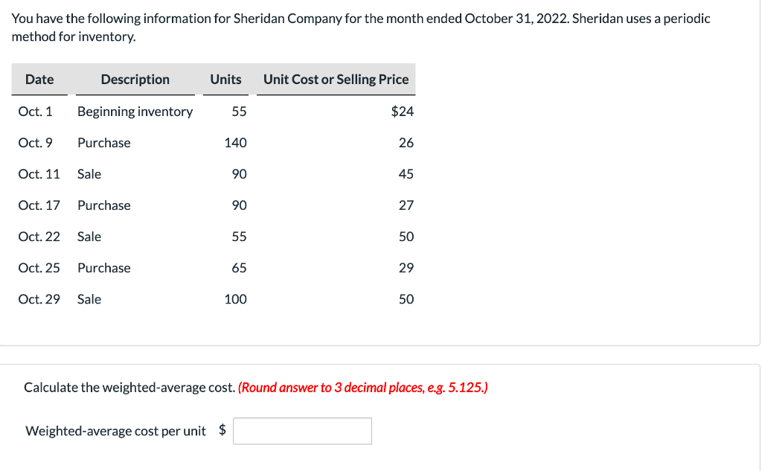Image resolution: width=762 pixels, height=471 pixels.
Task: Click the Oct. 25 Purchase entry
Action: click(103, 267)
